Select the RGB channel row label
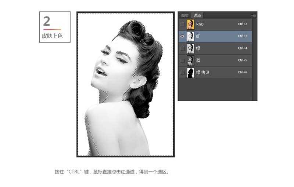The image size is (294, 187). coord(200,25)
